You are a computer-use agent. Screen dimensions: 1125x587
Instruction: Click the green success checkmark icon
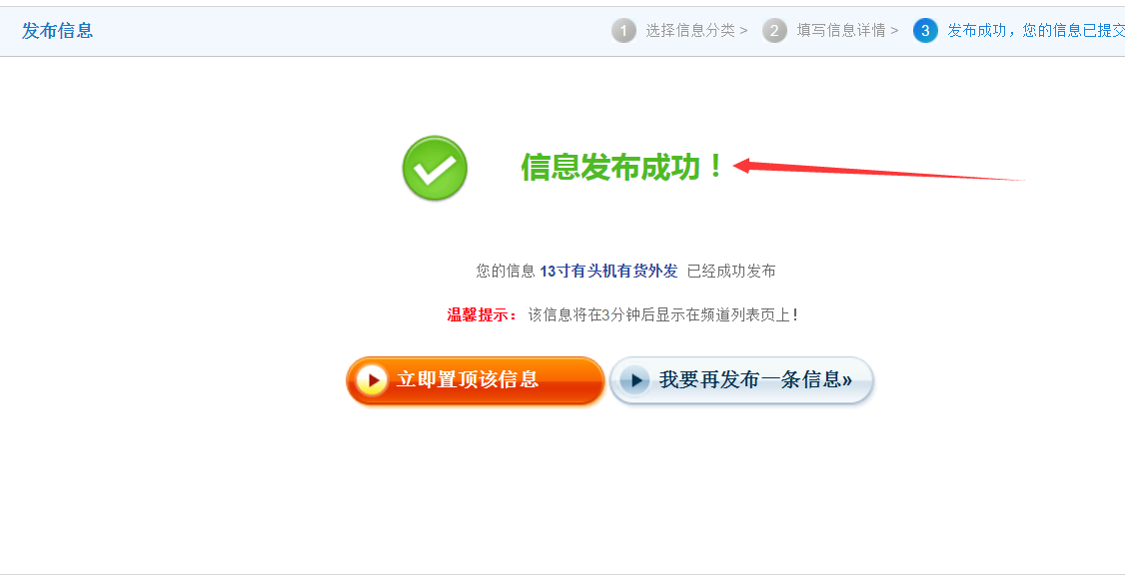[435, 168]
